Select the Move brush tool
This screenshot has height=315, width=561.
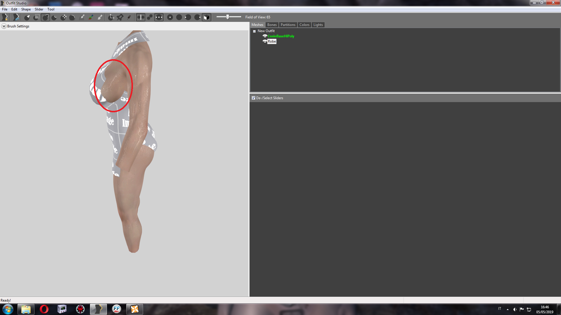63,17
